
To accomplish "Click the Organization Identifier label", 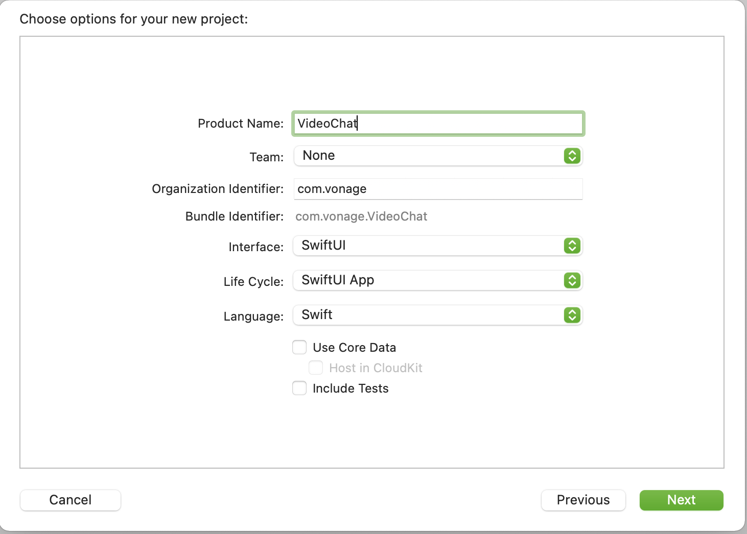I will pos(217,189).
